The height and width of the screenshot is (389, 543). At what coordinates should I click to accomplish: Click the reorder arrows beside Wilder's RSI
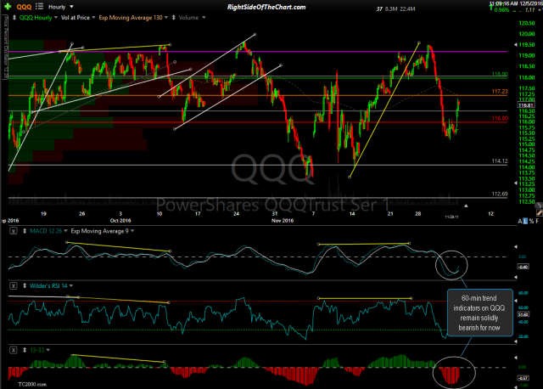25,285
